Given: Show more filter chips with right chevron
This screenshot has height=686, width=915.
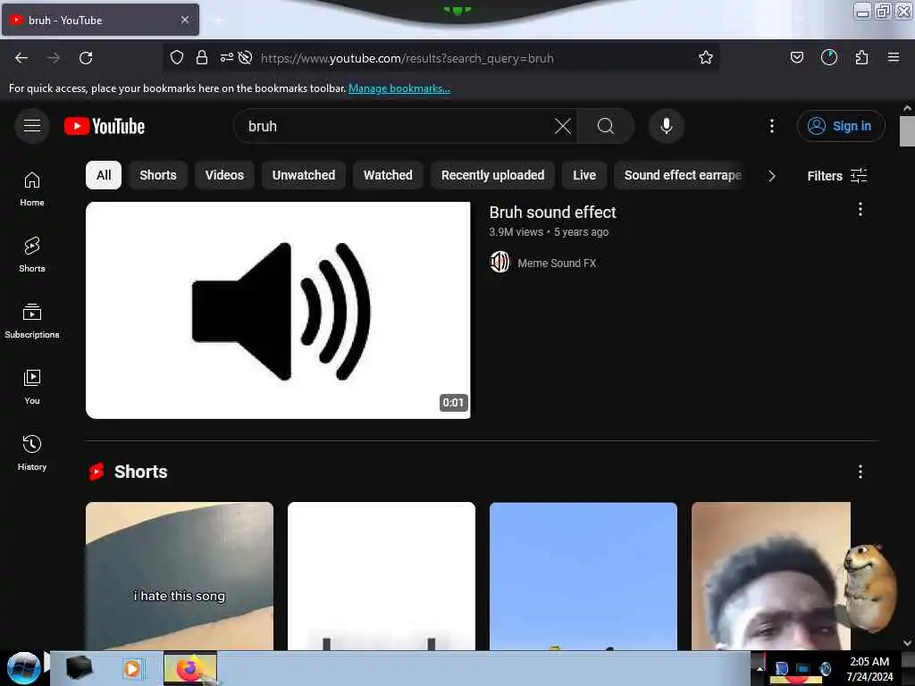Looking at the screenshot, I should coord(771,176).
